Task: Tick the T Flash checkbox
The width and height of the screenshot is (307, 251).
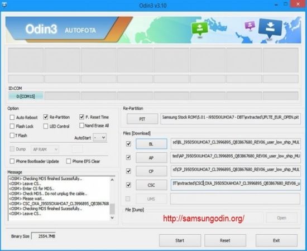Action: 12,135
